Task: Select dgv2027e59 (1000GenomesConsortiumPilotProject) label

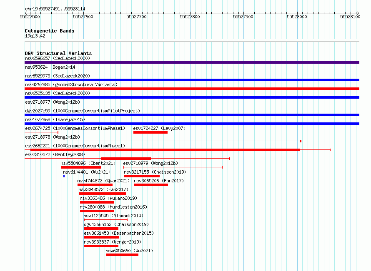Action: [83, 111]
